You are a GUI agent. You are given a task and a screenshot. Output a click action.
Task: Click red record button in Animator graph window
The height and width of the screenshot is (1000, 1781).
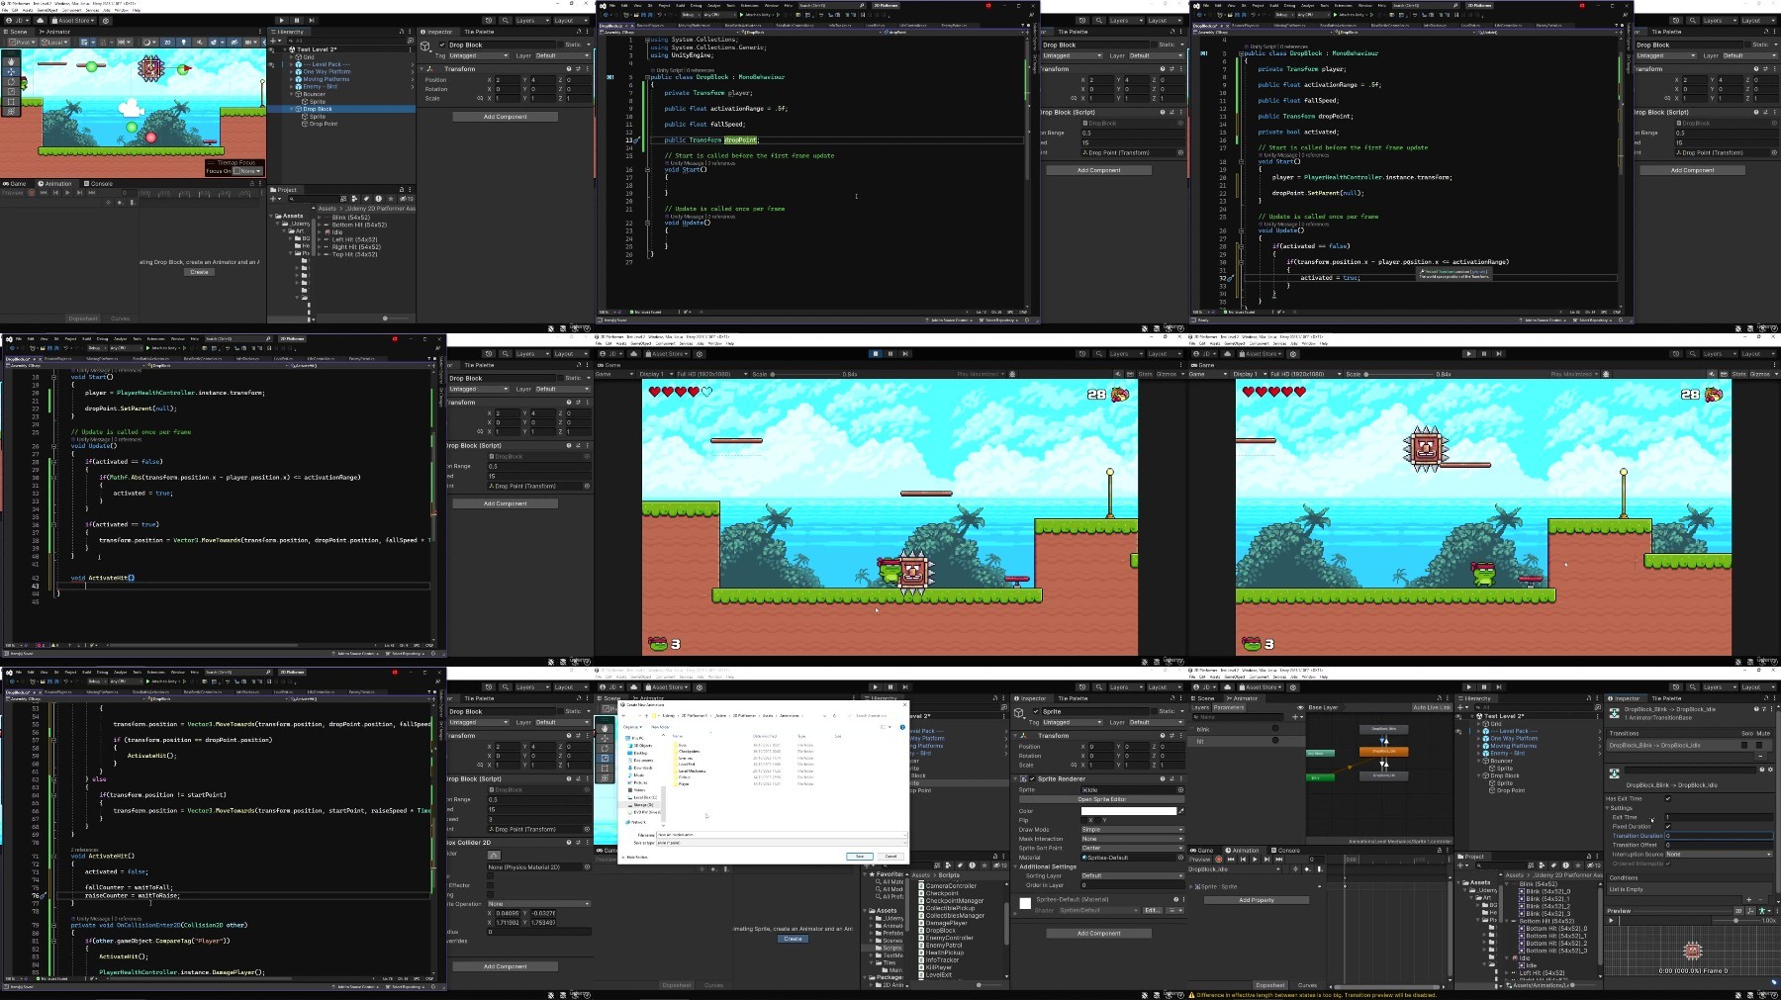point(1219,860)
